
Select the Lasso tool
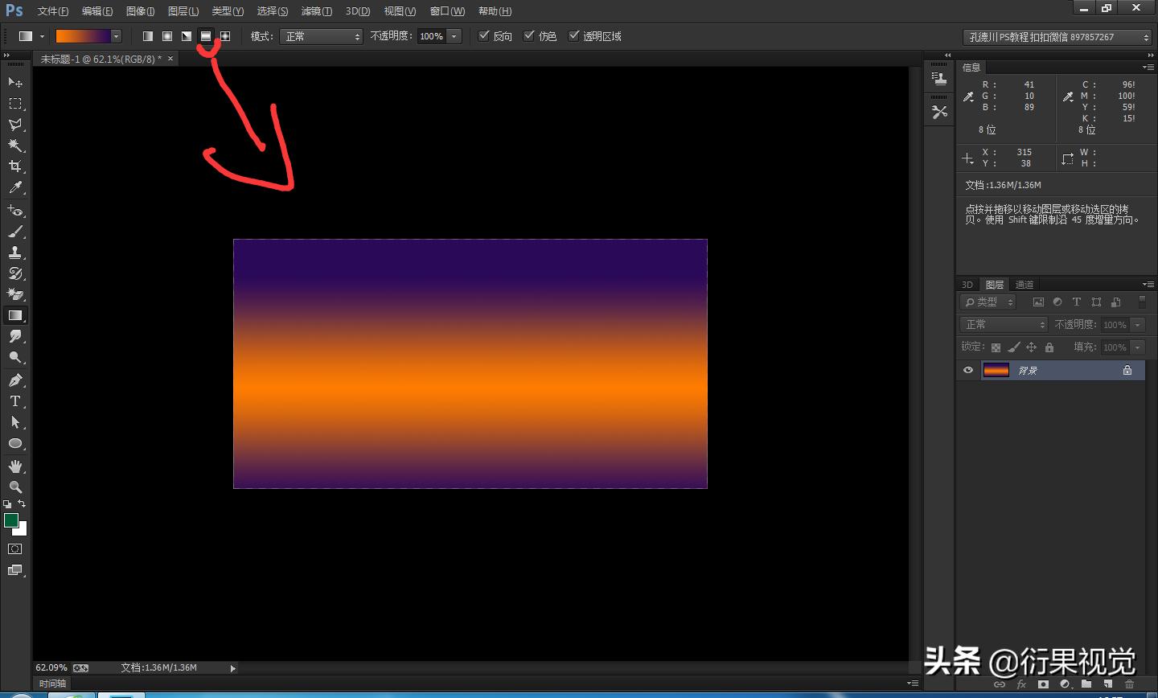pyautogui.click(x=14, y=125)
